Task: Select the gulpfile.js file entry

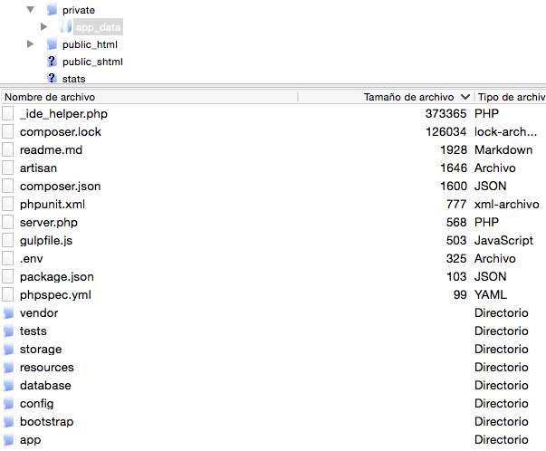Action: (x=46, y=241)
